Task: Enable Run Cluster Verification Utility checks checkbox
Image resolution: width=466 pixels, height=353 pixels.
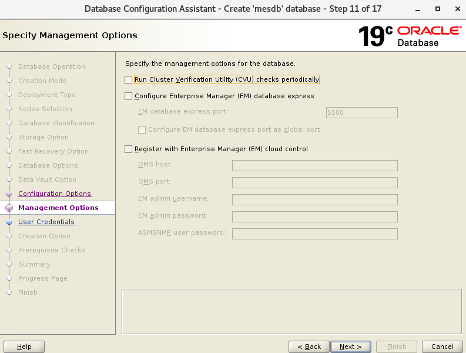Action: point(129,79)
